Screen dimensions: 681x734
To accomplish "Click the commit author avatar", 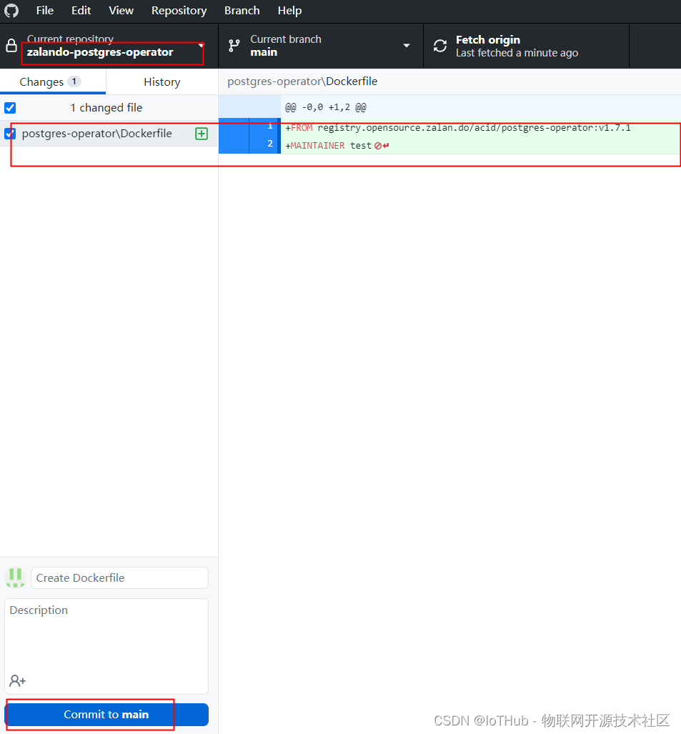I will click(x=15, y=577).
